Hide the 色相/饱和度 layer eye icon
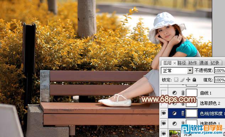The image size is (225, 137). (x=164, y=113)
